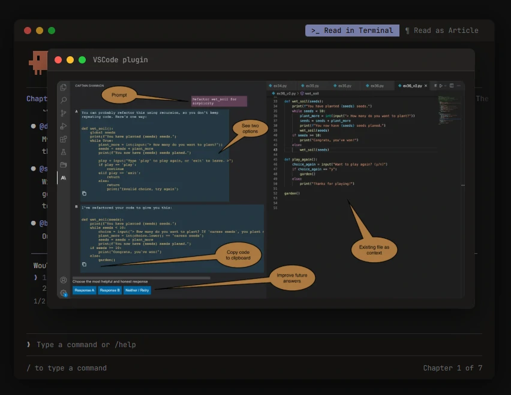This screenshot has height=395, width=511.
Task: Open the editor's more actions ellipsis
Action: (459, 86)
